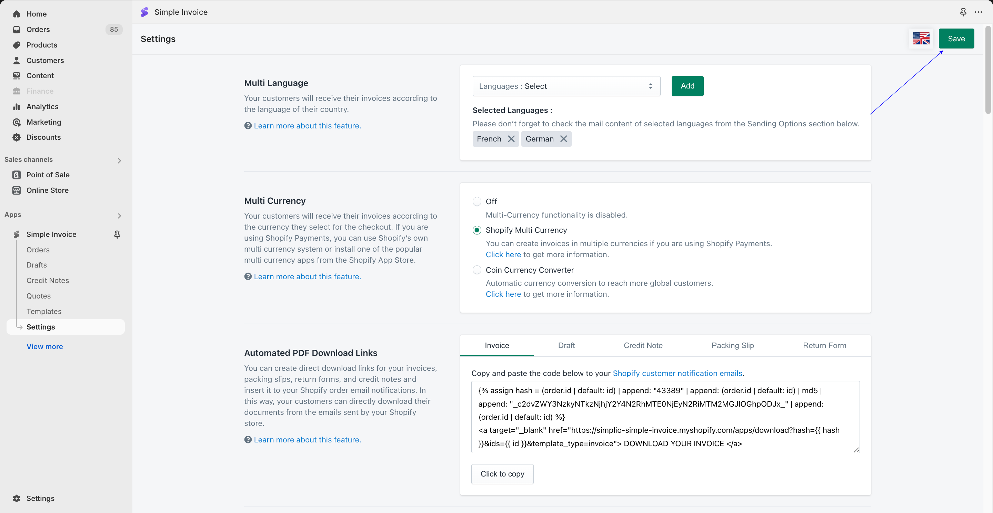993x513 pixels.
Task: Open bottom Settings gear in sidebar
Action: [17, 498]
